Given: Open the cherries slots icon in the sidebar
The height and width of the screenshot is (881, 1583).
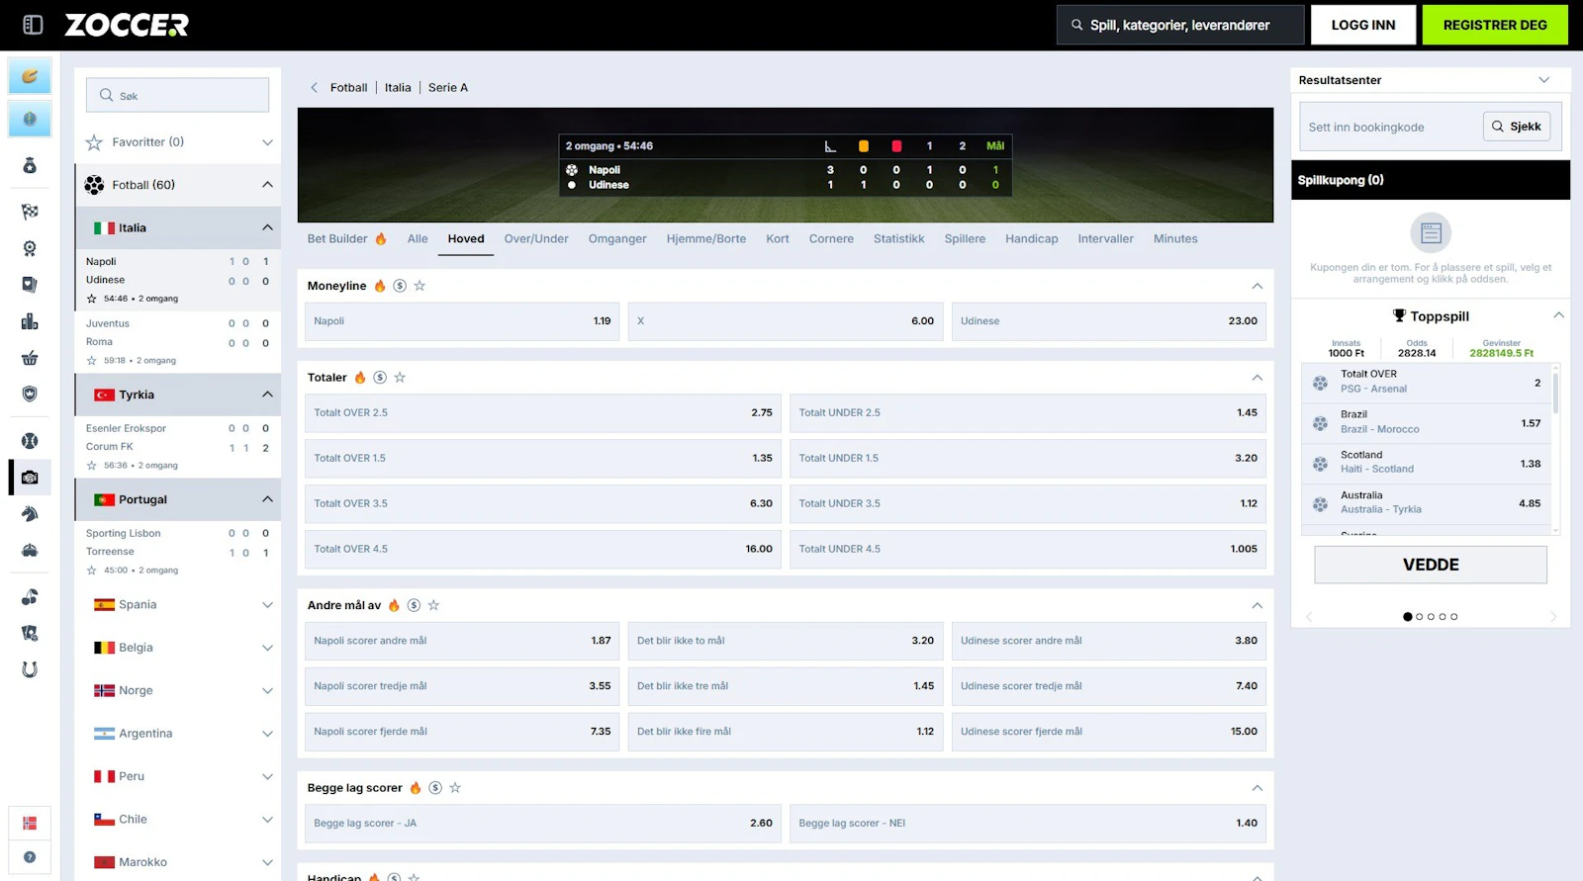Looking at the screenshot, I should click(x=30, y=597).
